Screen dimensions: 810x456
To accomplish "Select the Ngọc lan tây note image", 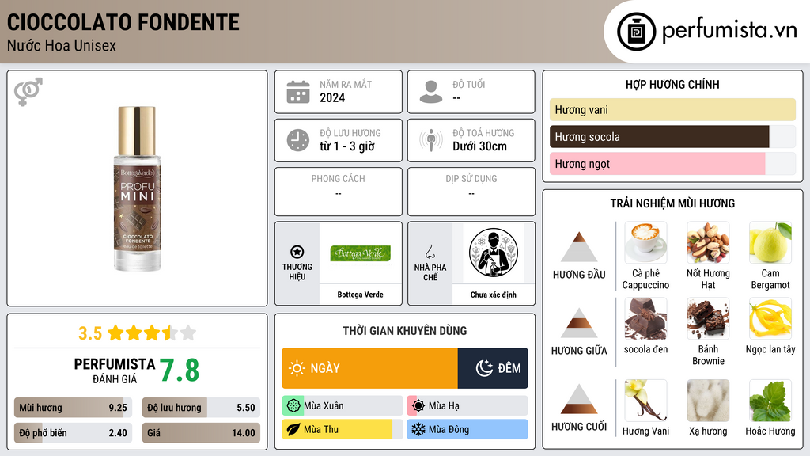I will click(x=770, y=318).
